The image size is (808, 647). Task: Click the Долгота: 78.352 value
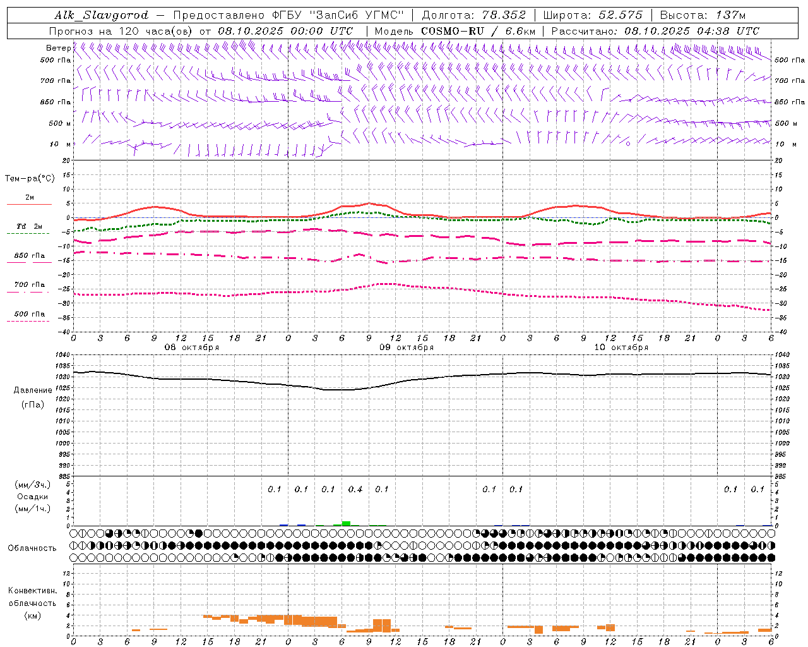pyautogui.click(x=473, y=15)
